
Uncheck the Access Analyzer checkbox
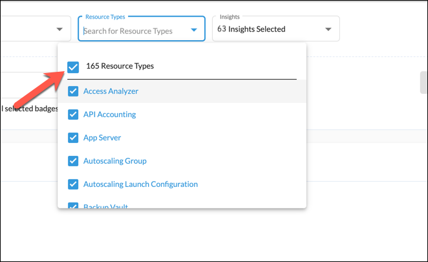(x=73, y=91)
